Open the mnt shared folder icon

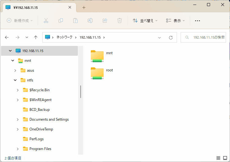tap(97, 56)
